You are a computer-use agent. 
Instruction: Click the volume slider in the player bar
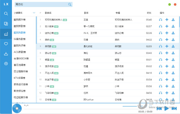tap(130, 106)
